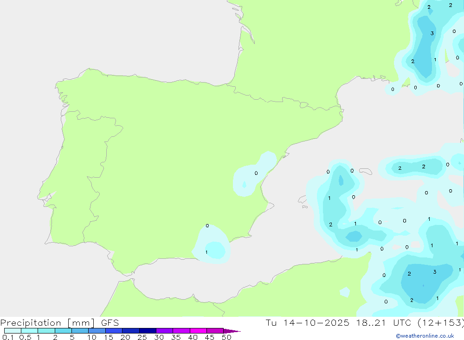Click the 25–30 mm navy legend swatch

tap(148, 331)
